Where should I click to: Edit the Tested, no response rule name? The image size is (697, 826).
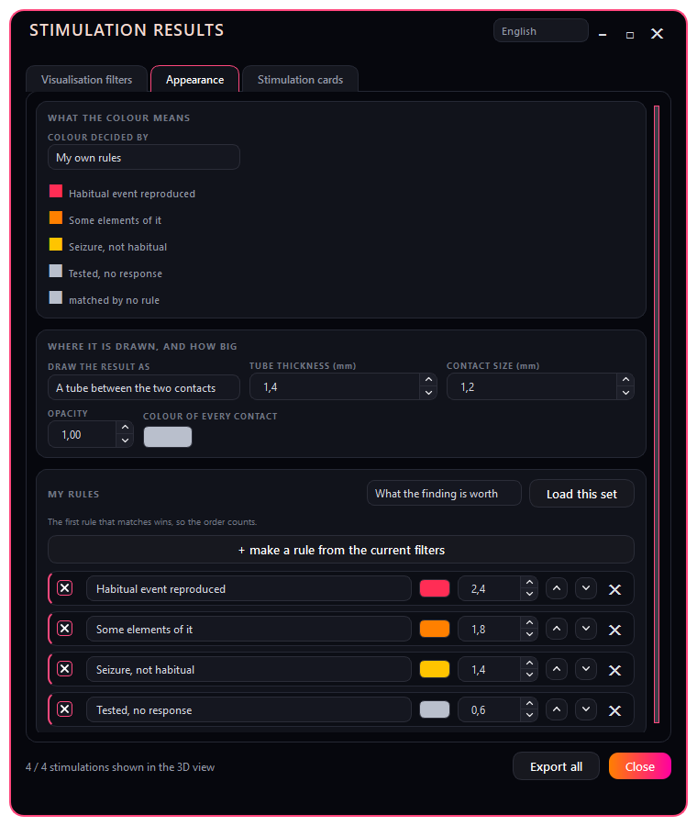[249, 710]
